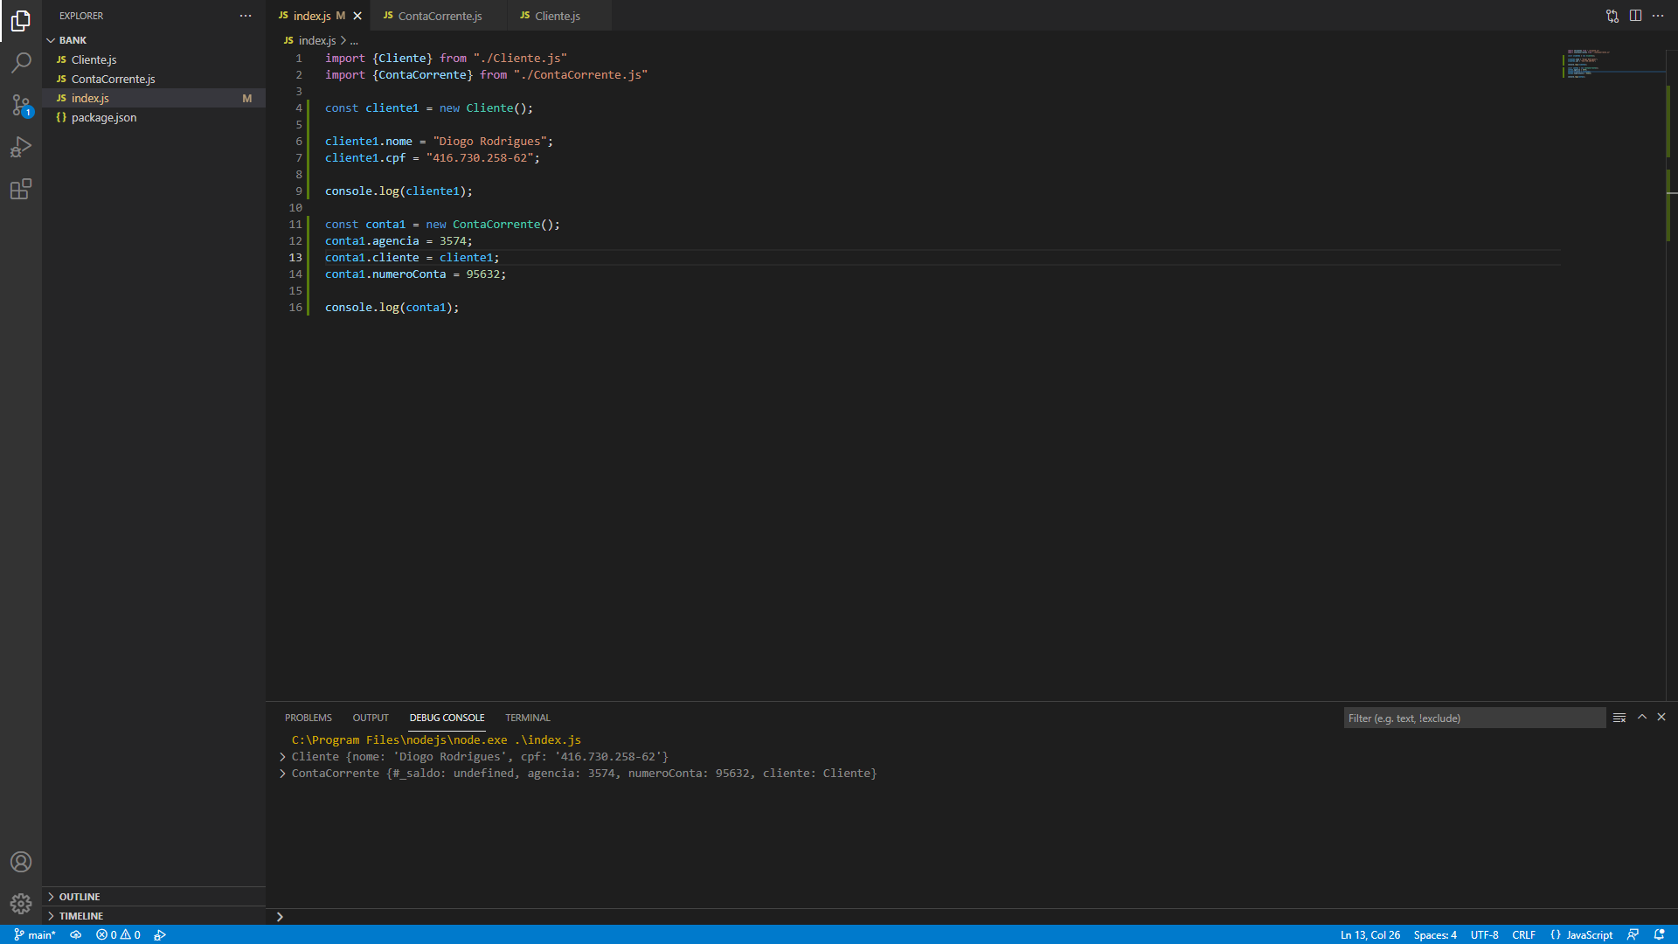Open the Manage gear icon
This screenshot has width=1678, height=944.
[21, 904]
